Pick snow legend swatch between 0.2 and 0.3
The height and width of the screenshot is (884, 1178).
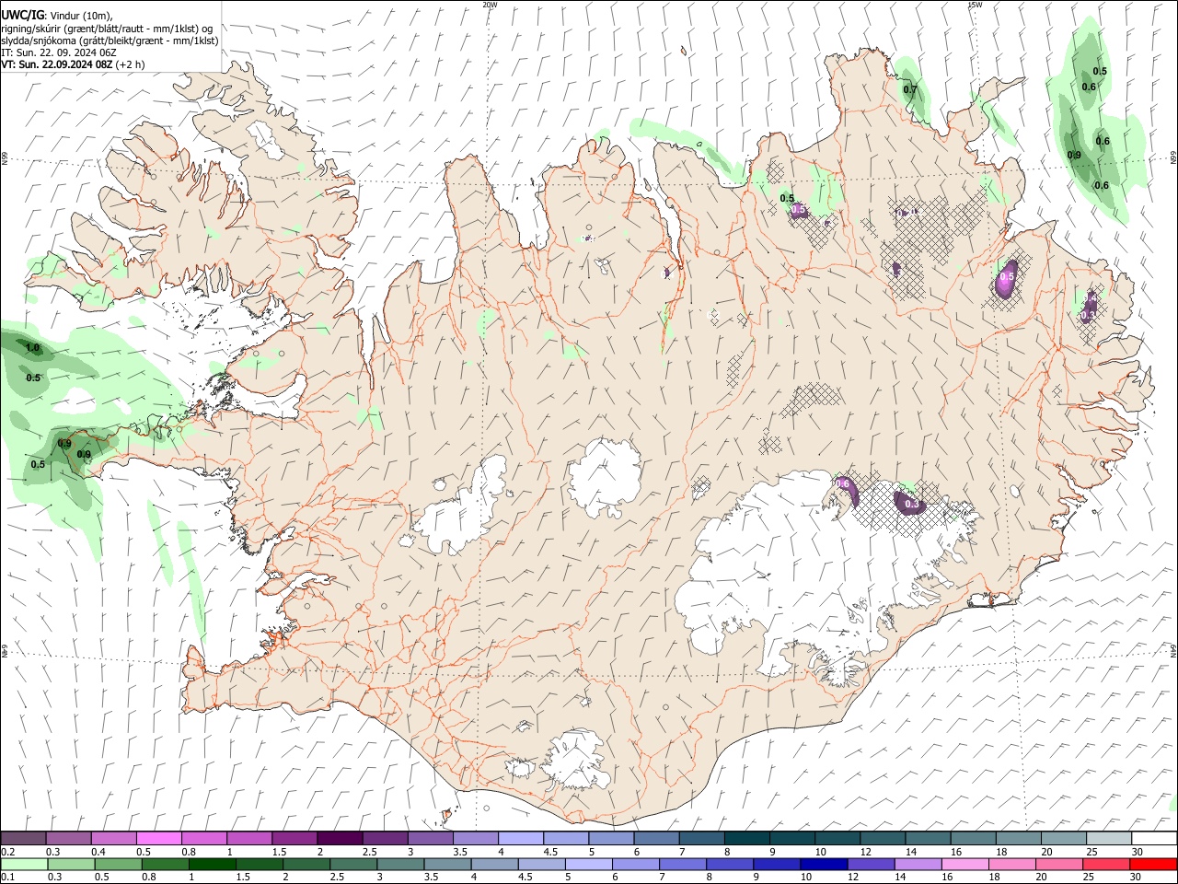click(23, 839)
